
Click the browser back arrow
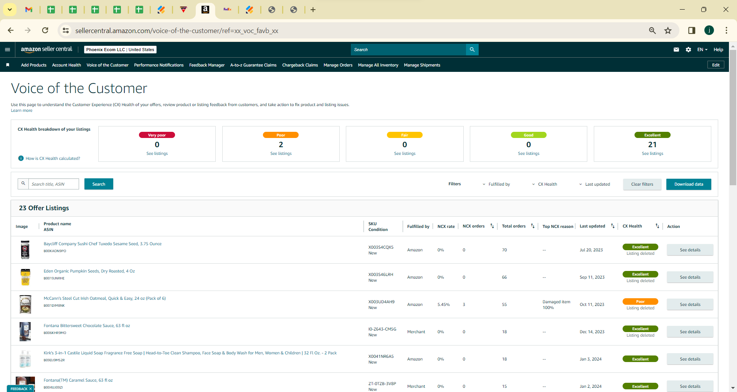[x=11, y=30]
